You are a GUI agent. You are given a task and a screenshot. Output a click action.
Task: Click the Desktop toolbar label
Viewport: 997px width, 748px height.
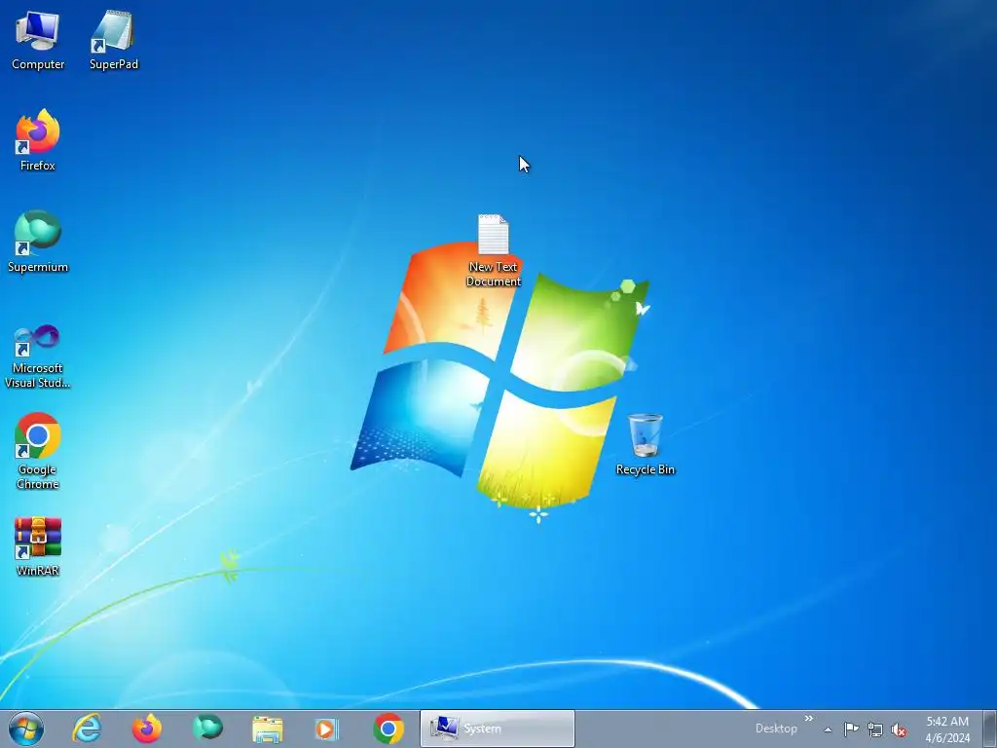[x=776, y=729]
